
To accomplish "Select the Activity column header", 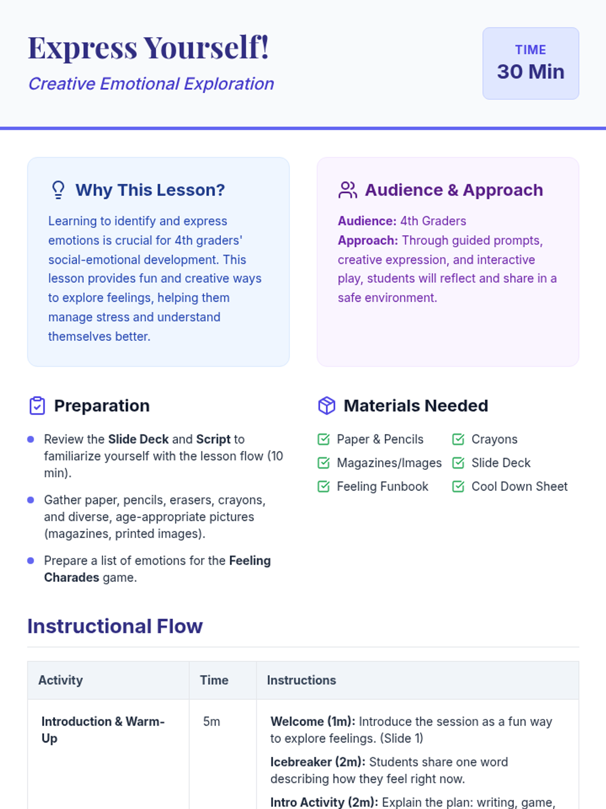I will pos(109,681).
